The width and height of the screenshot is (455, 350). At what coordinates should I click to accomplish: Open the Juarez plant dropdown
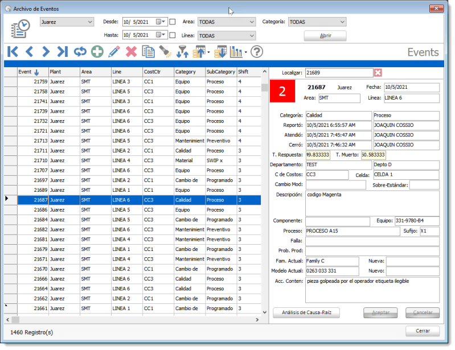67,22
